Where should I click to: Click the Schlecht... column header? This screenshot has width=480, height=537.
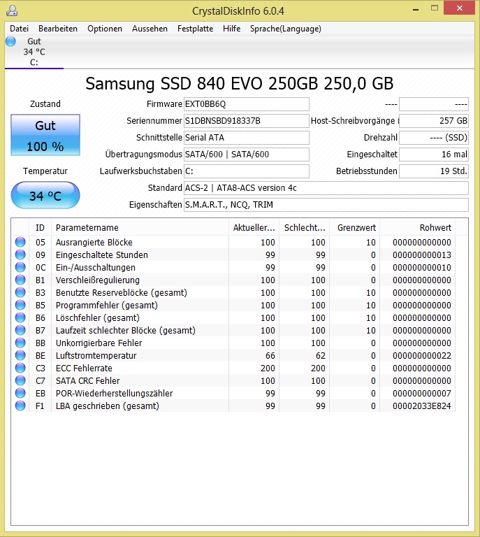[x=305, y=228]
